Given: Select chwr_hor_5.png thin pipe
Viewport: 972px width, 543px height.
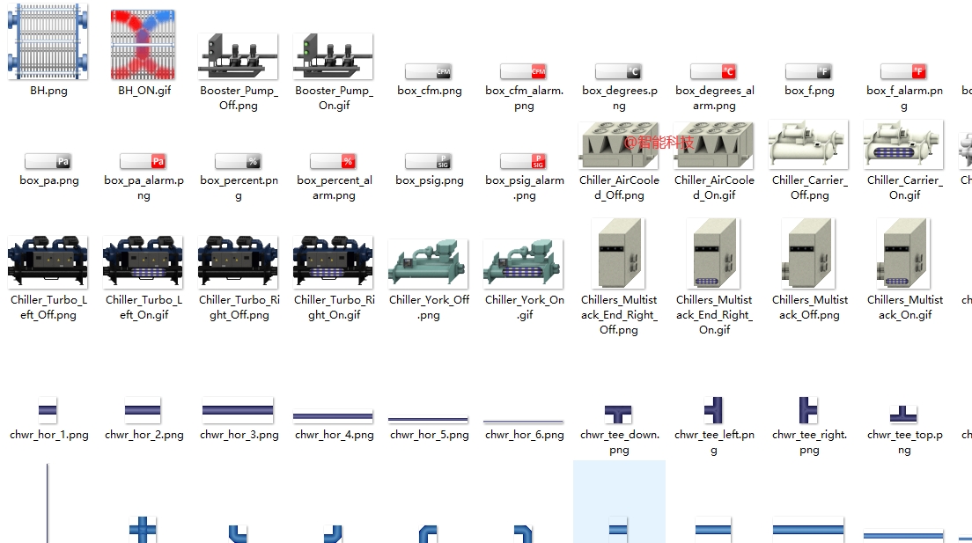Looking at the screenshot, I should click(429, 420).
